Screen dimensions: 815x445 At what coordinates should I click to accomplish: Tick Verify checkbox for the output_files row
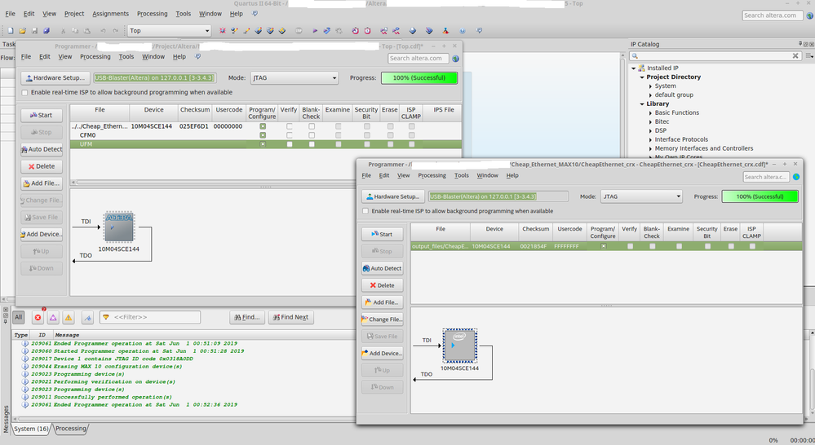(630, 246)
